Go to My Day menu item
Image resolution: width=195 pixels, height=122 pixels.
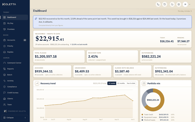tap(15, 23)
